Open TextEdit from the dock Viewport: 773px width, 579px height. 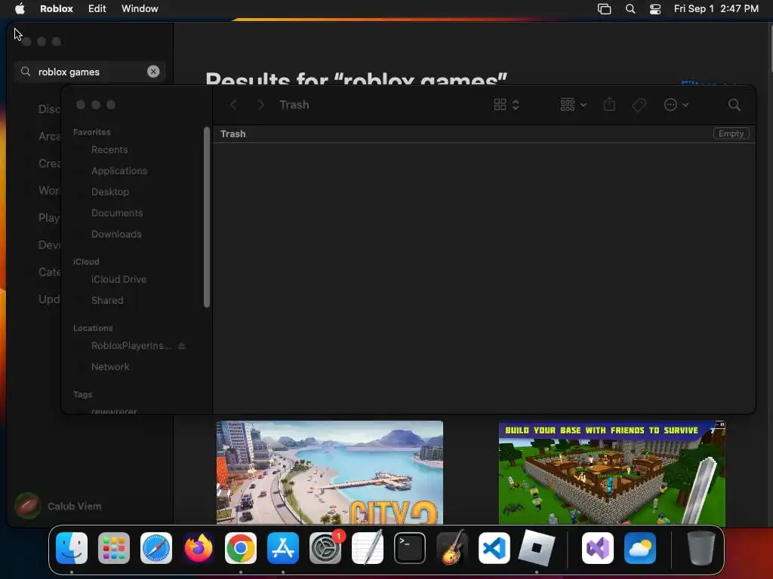coord(368,548)
